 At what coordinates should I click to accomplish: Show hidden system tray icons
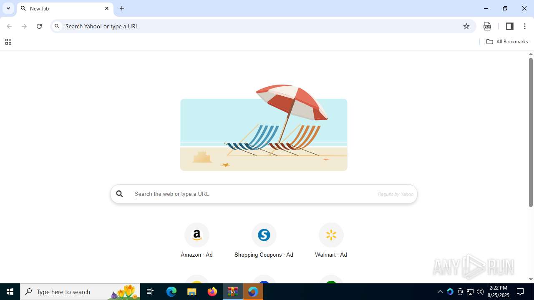(440, 292)
